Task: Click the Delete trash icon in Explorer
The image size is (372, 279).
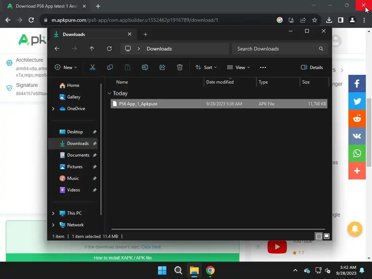Action: tap(180, 67)
